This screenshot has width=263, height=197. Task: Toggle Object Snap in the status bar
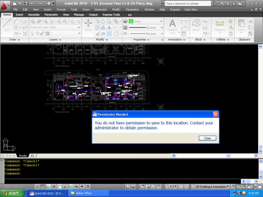(x=60, y=186)
